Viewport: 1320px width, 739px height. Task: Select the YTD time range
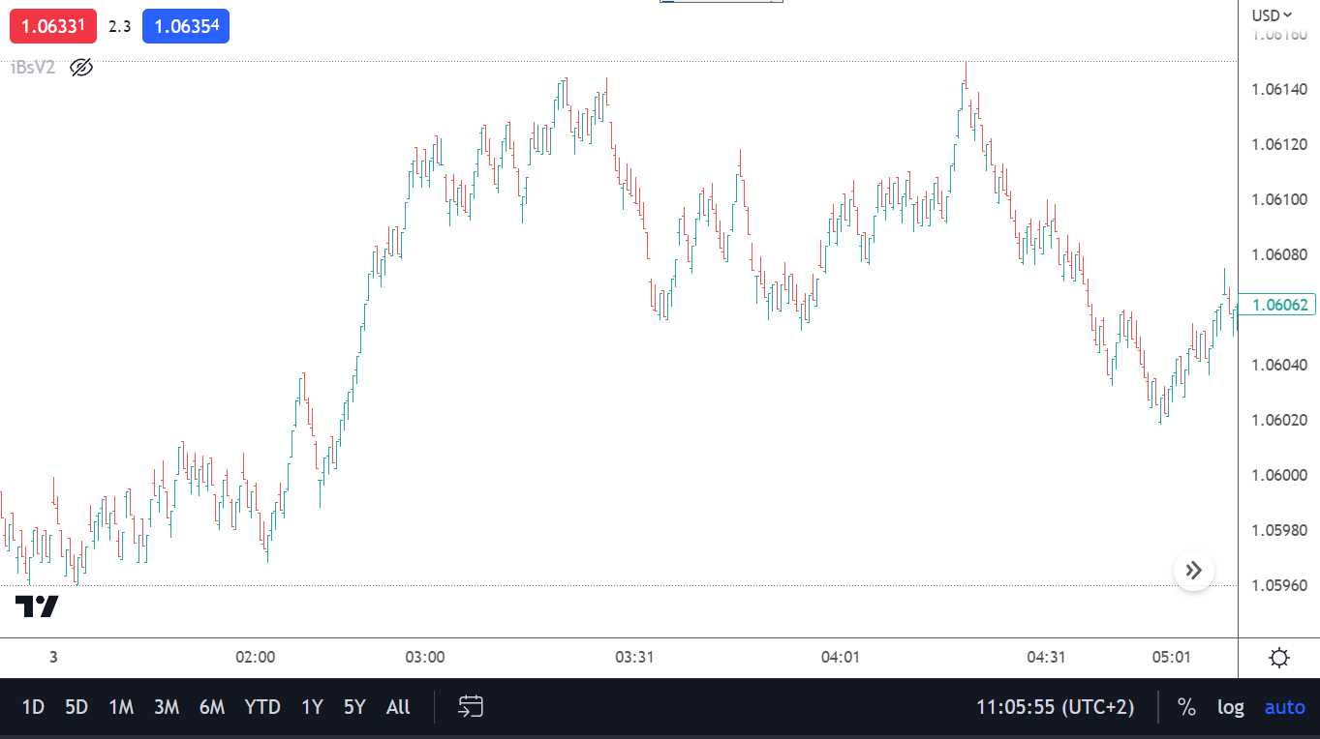(262, 707)
